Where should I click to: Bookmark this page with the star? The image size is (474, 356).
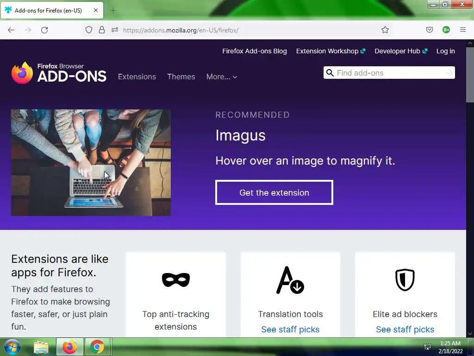tap(385, 30)
